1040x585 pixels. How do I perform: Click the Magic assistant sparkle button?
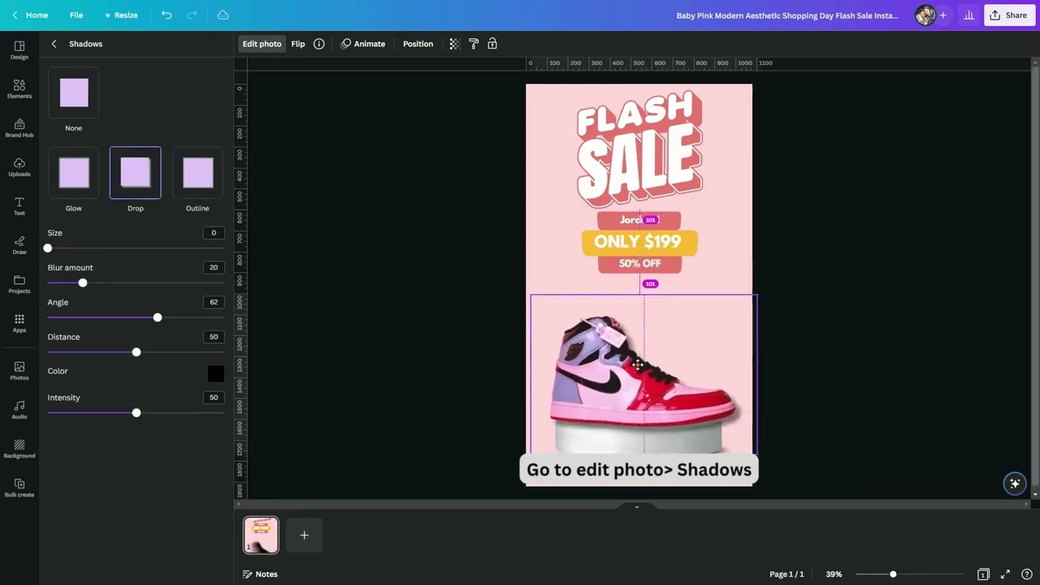point(1014,483)
